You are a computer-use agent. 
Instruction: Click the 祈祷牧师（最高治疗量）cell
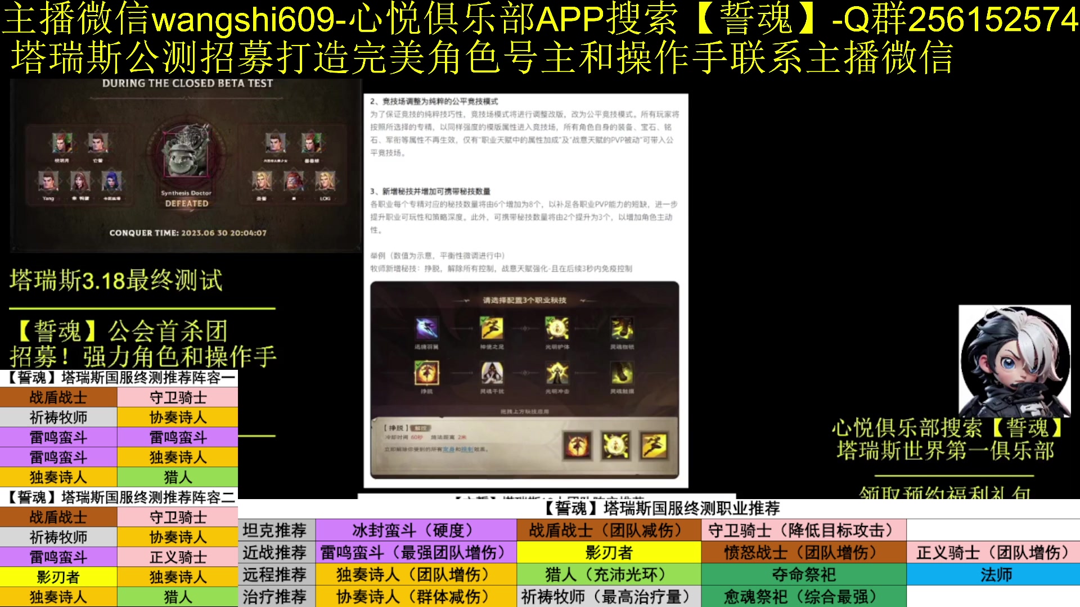609,597
